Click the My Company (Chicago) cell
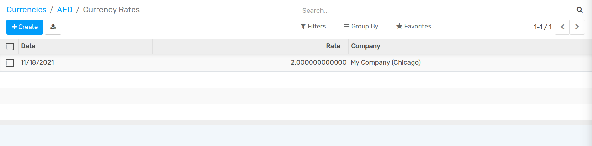The image size is (592, 146). tap(385, 62)
